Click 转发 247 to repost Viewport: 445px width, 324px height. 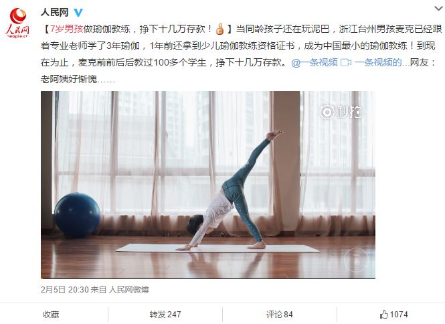point(165,315)
